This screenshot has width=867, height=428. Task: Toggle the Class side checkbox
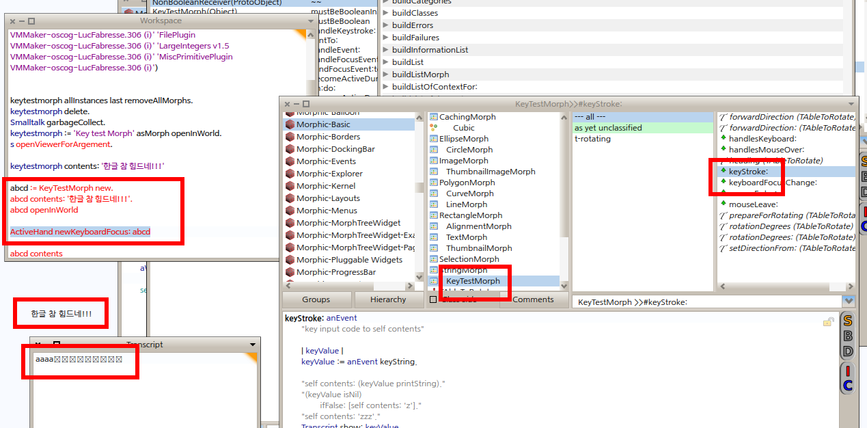tap(433, 299)
